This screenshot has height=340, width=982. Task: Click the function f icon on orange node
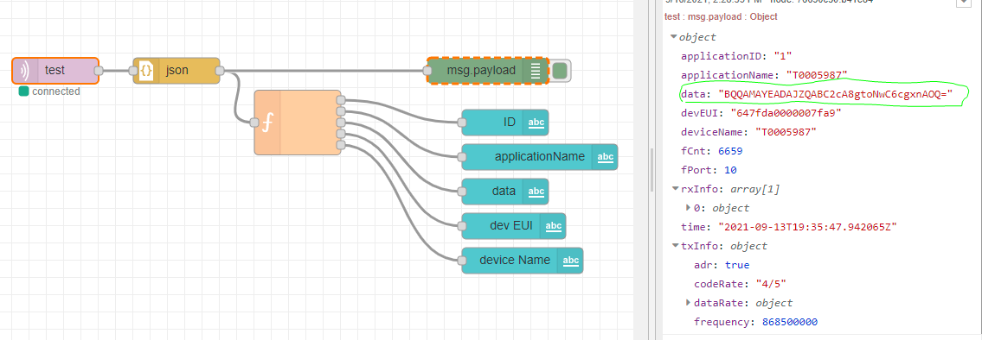267,123
